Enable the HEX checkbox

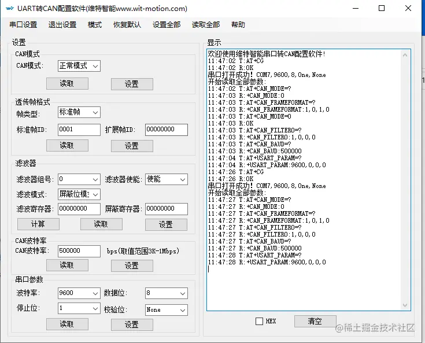click(x=260, y=321)
